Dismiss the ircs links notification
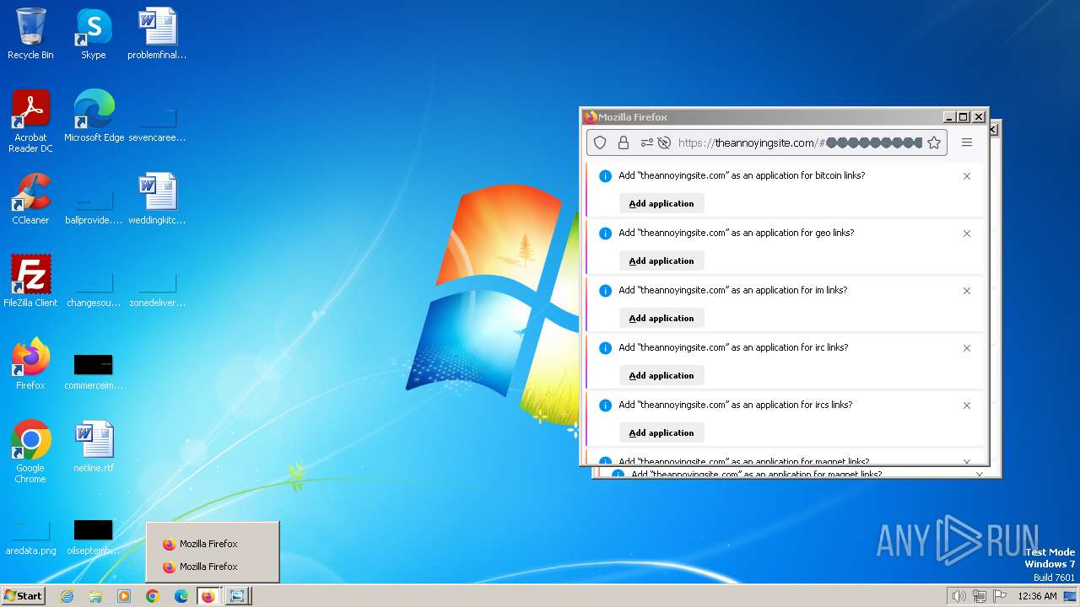This screenshot has height=607, width=1080. 967,406
